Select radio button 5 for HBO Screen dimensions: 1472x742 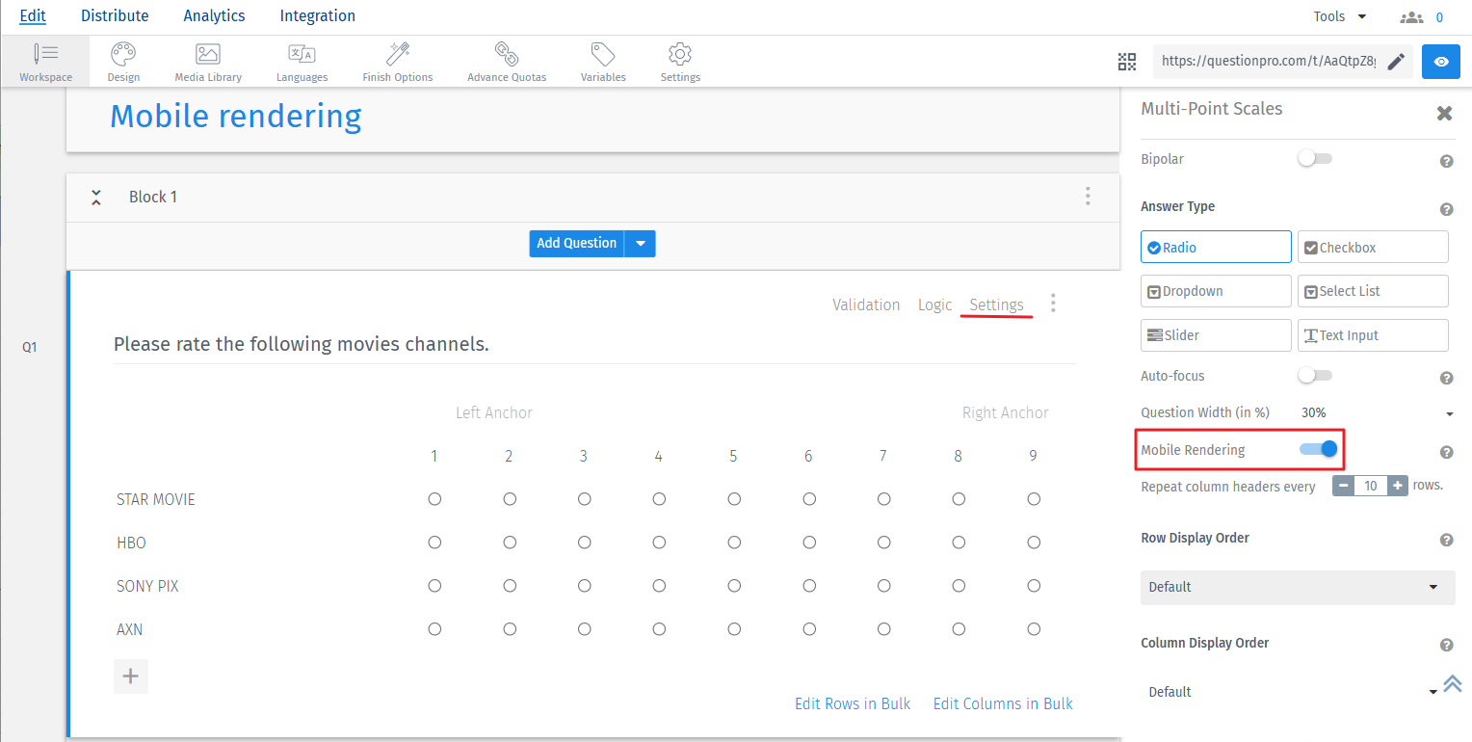coord(734,543)
